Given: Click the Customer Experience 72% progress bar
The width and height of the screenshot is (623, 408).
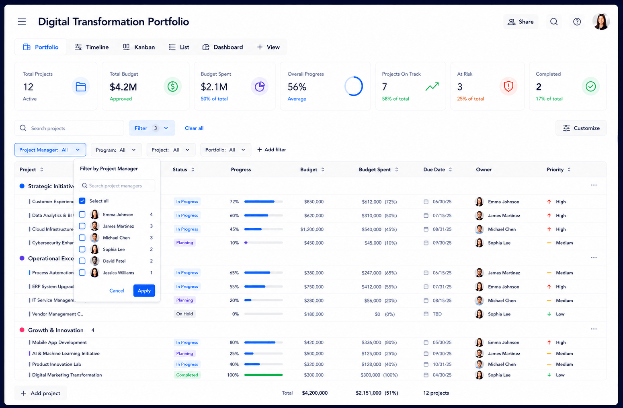Looking at the screenshot, I should (264, 202).
